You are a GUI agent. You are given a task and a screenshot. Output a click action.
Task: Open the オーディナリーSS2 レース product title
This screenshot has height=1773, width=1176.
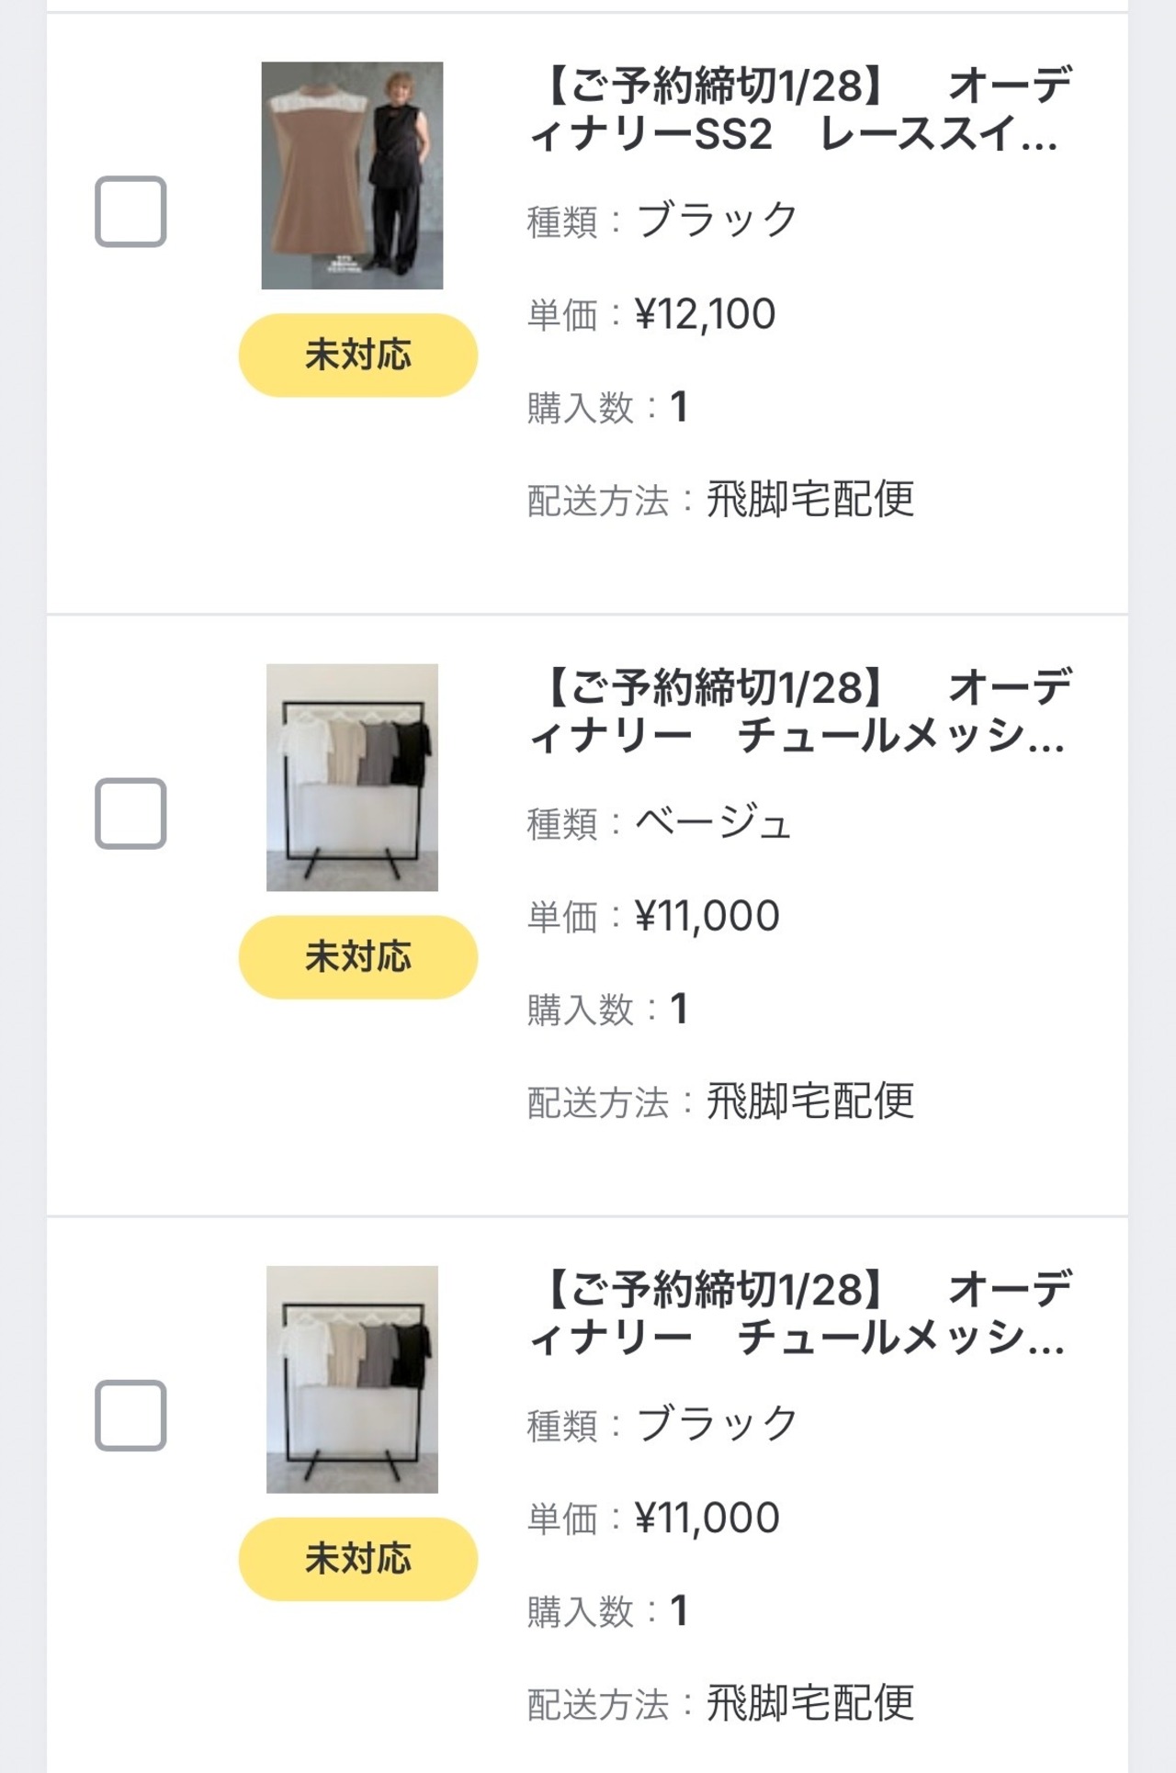point(799,110)
